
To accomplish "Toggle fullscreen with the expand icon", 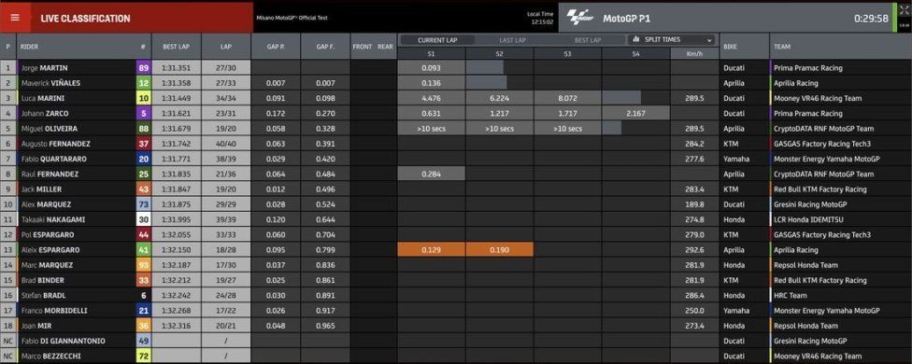I will [903, 10].
